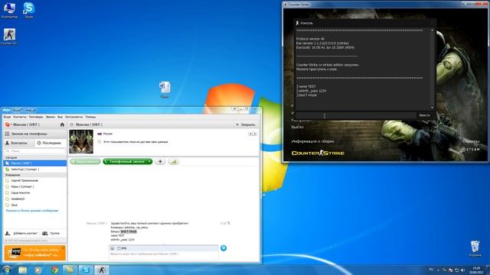Click Выйти in Counter-Strike menu
Viewport: 490px width, 275px height.
pos(298,128)
